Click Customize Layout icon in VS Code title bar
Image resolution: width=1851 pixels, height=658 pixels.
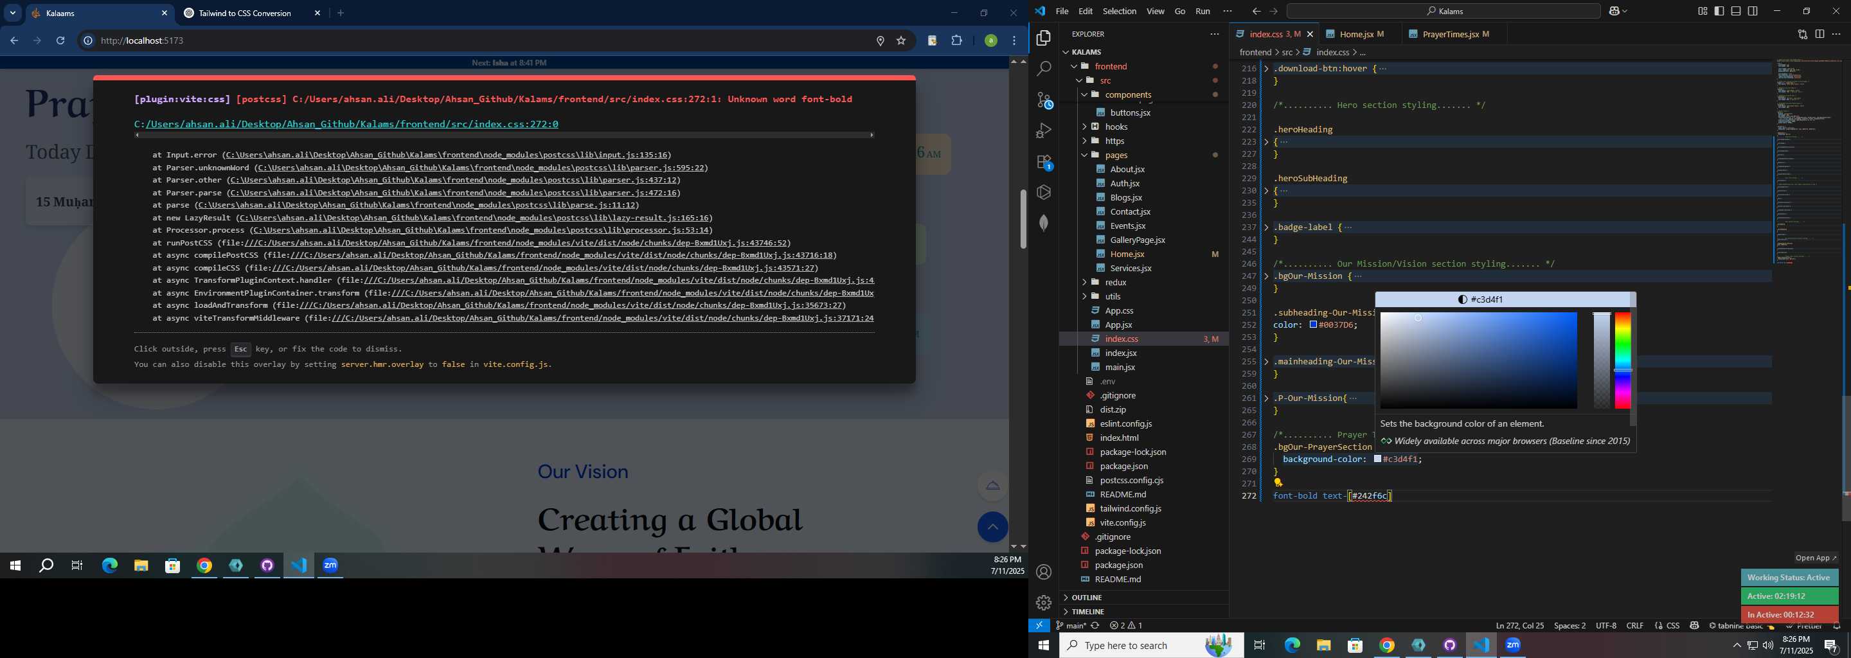tap(1703, 11)
